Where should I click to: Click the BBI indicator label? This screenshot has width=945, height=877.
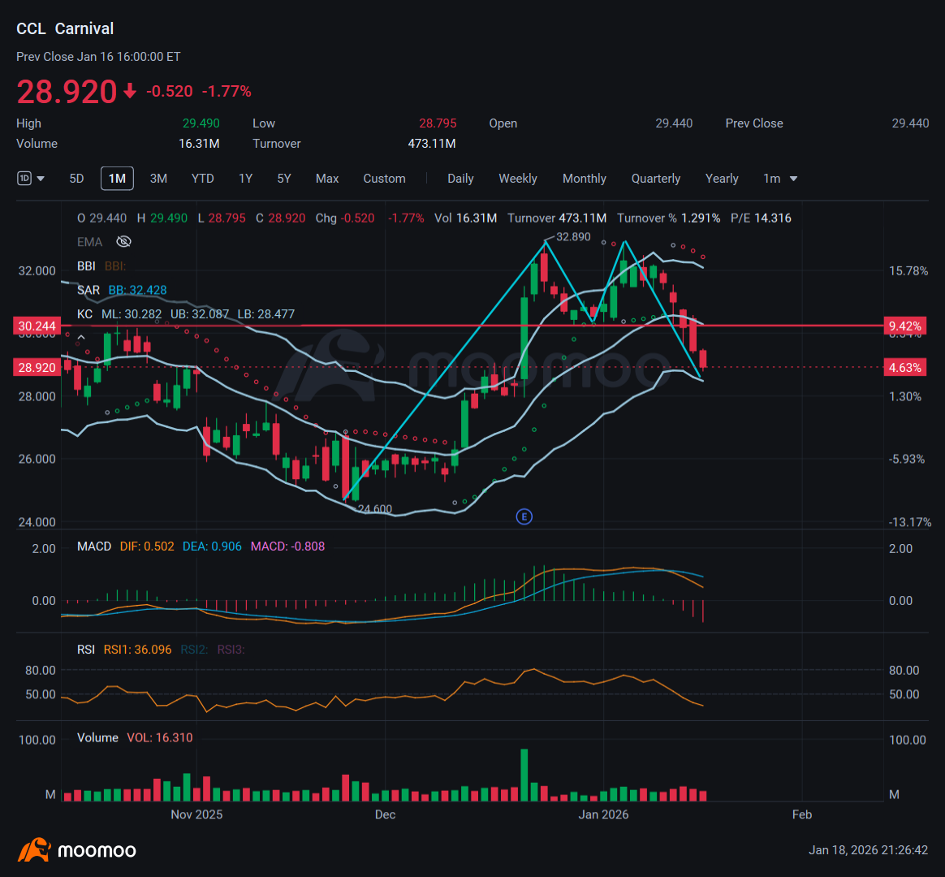[x=86, y=266]
